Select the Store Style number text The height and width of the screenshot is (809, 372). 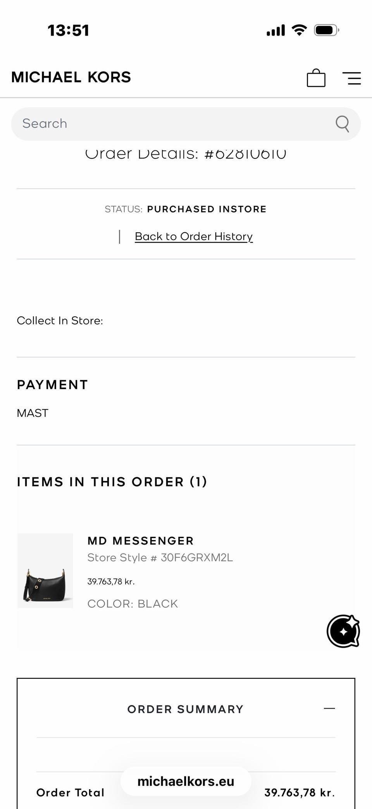pyautogui.click(x=160, y=557)
